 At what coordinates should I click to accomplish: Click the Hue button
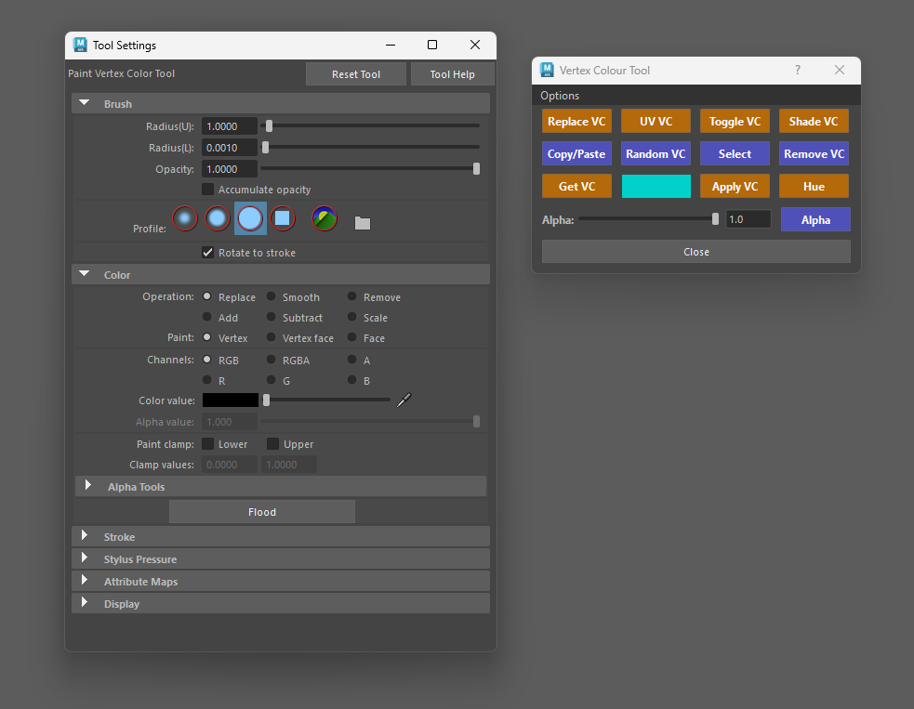(x=814, y=187)
